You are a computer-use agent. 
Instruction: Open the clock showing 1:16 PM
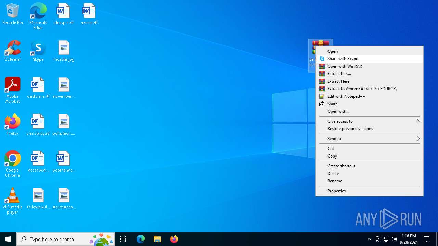pos(409,239)
